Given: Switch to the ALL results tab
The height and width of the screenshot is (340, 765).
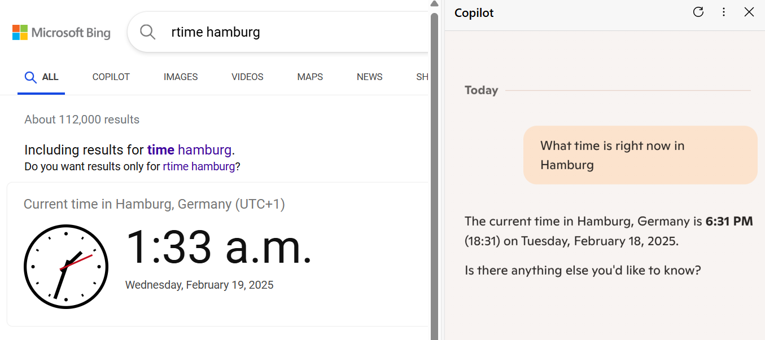Looking at the screenshot, I should pyautogui.click(x=42, y=77).
